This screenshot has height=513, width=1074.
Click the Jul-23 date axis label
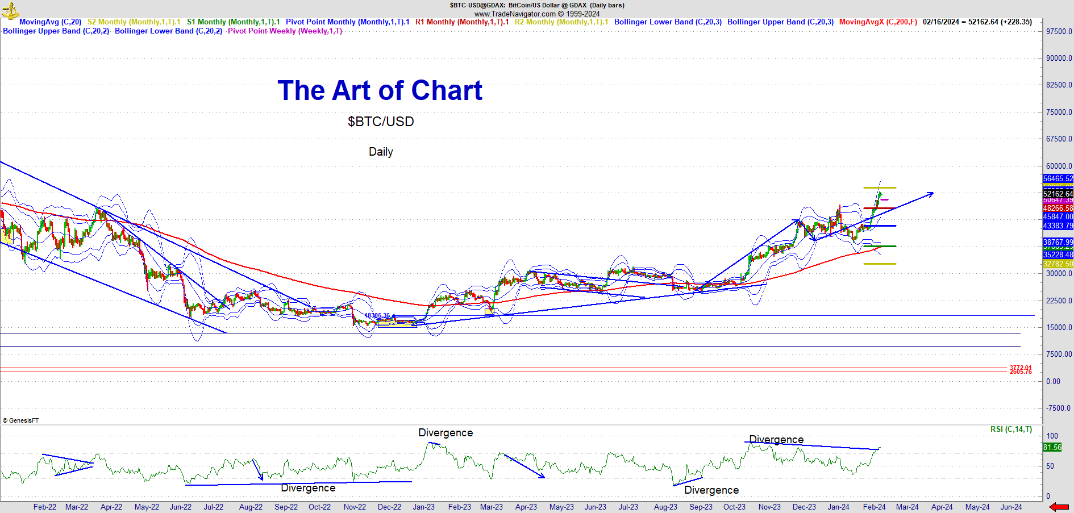coord(628,507)
